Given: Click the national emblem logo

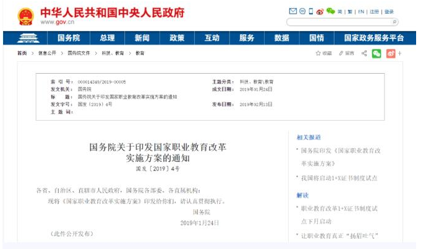Looking at the screenshot, I should [26, 16].
